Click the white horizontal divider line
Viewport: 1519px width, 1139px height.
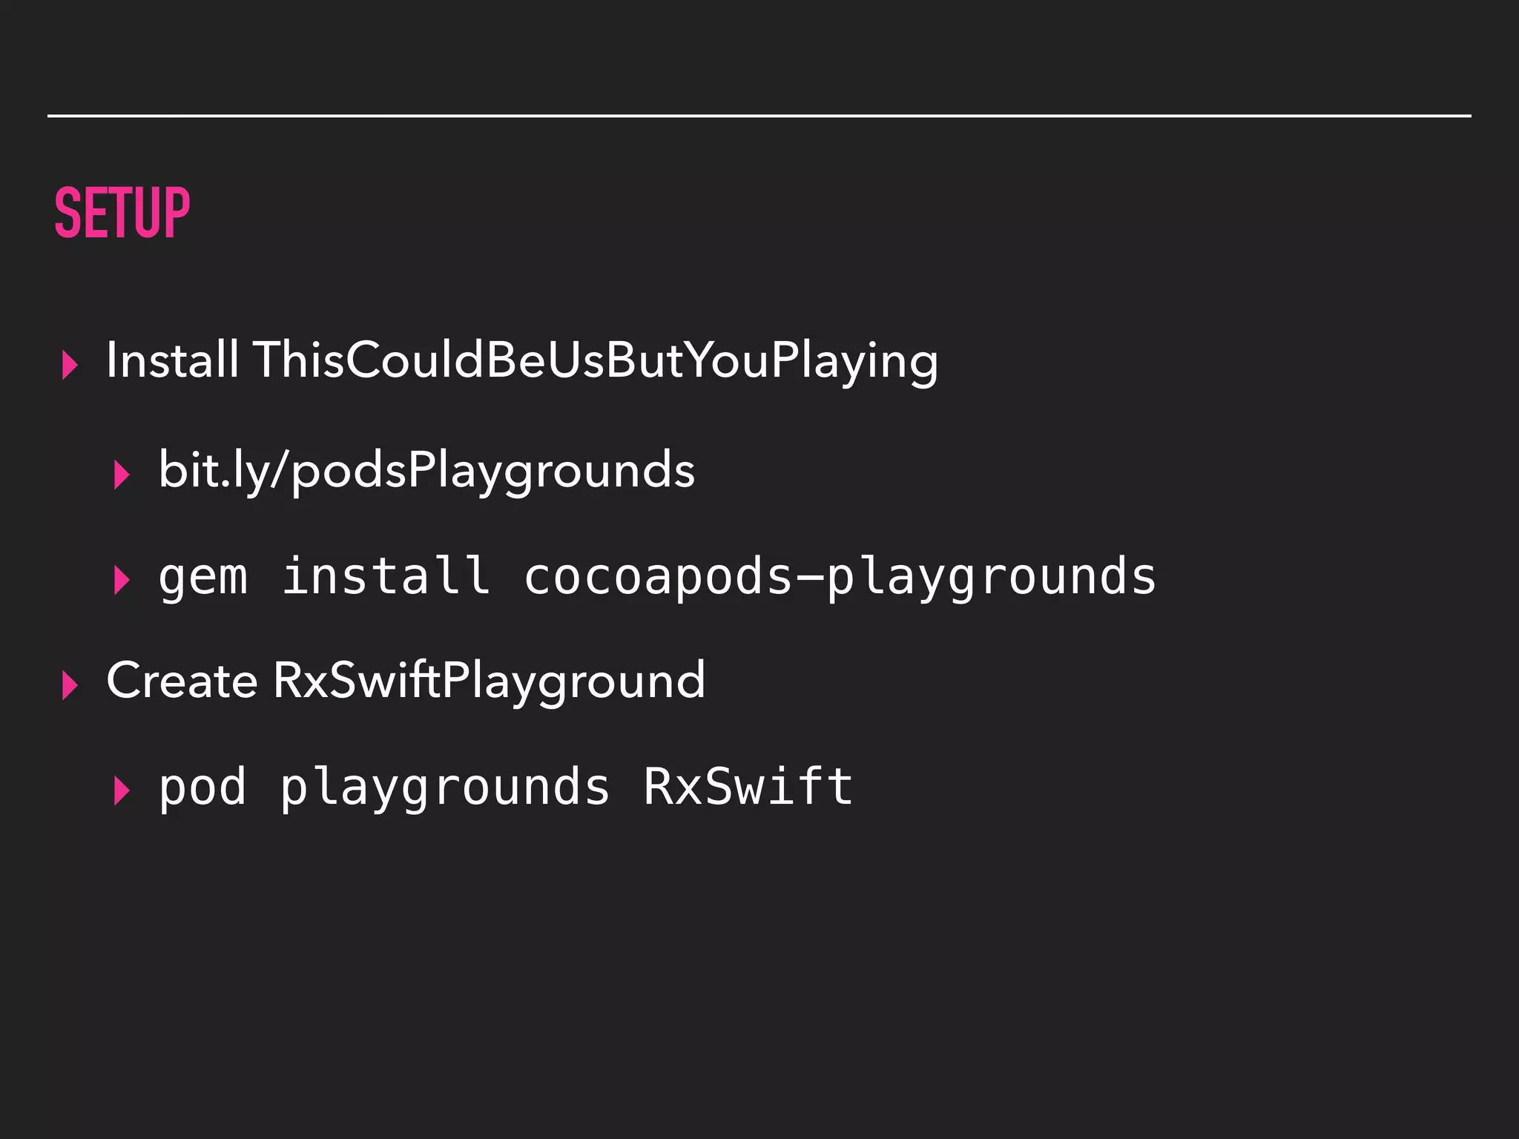click(759, 116)
